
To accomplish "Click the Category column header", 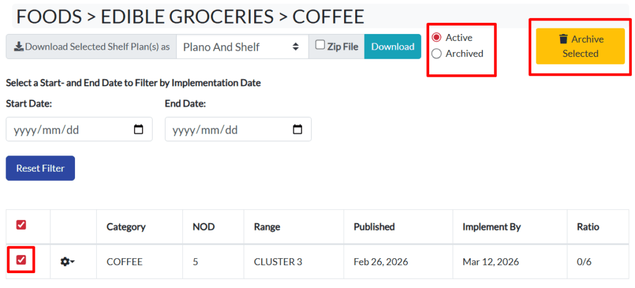I will [x=126, y=227].
